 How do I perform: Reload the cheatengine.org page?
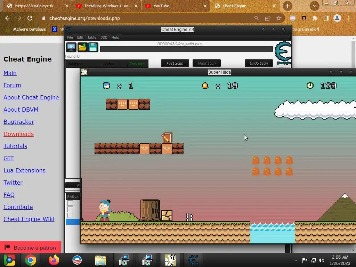coord(30,18)
